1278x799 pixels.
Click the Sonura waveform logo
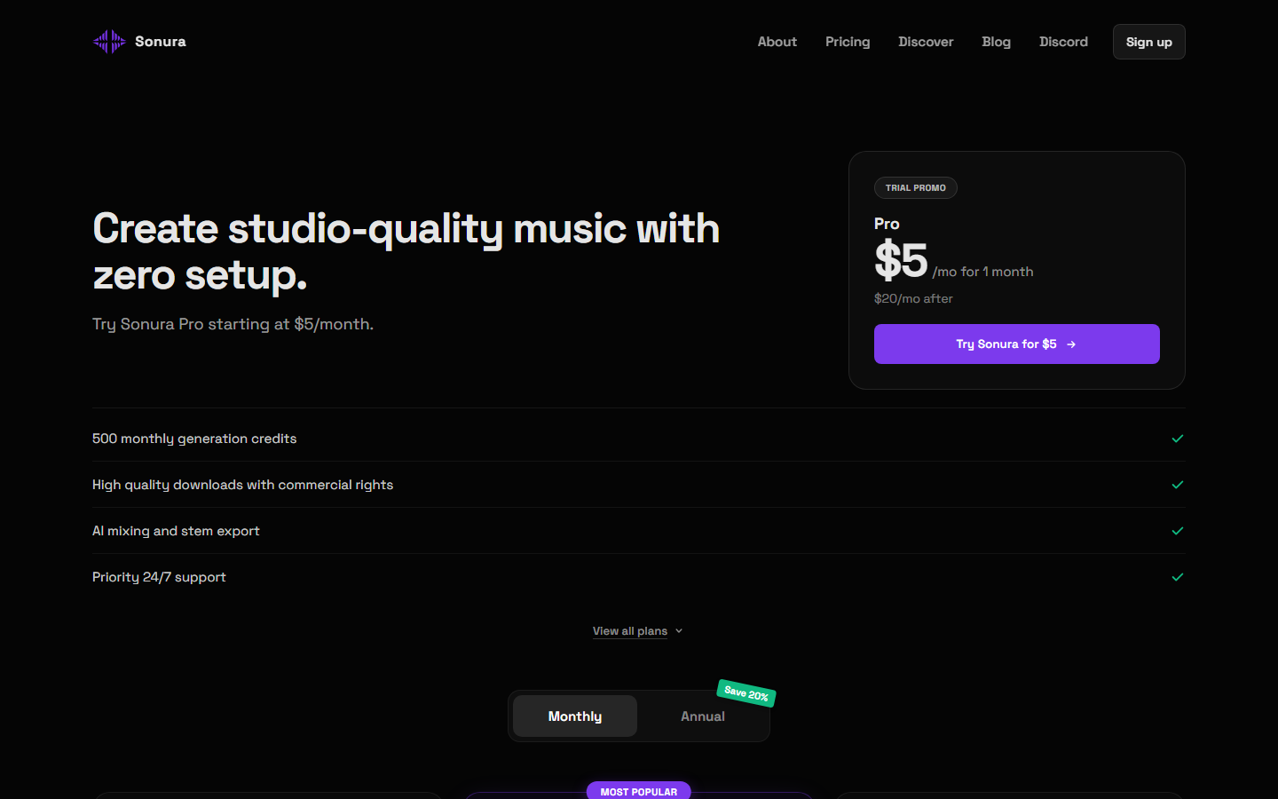click(108, 41)
